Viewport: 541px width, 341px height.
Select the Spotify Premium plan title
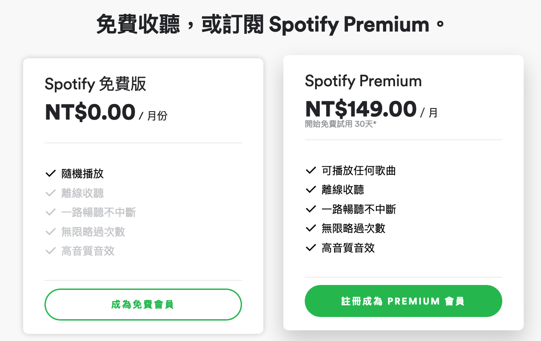363,81
